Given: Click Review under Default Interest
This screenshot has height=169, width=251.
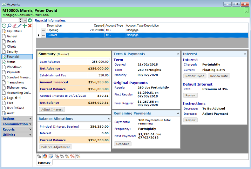Looking at the screenshot, I should (x=190, y=95).
